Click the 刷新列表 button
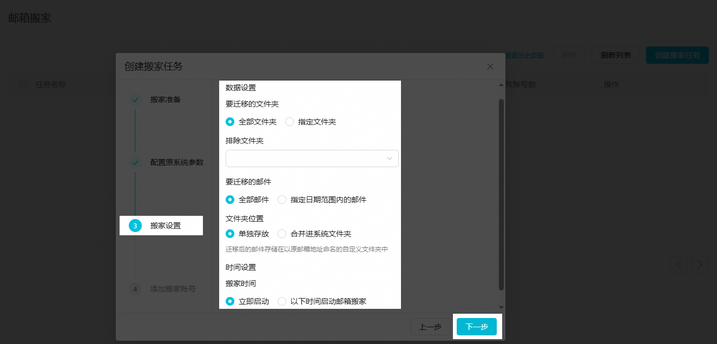Image resolution: width=717 pixels, height=344 pixels. (616, 55)
